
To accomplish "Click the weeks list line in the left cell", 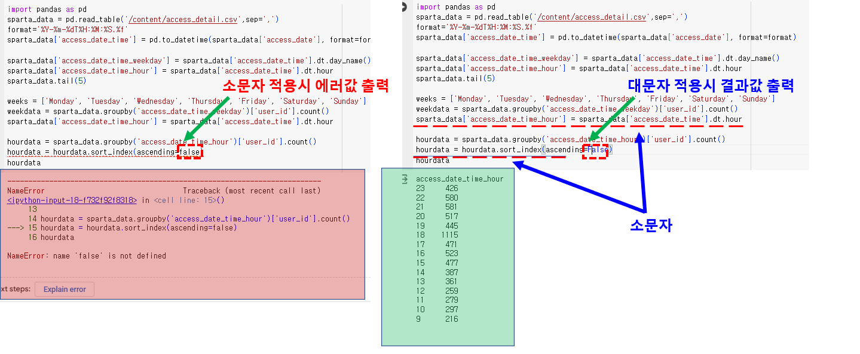I will click(x=186, y=101).
